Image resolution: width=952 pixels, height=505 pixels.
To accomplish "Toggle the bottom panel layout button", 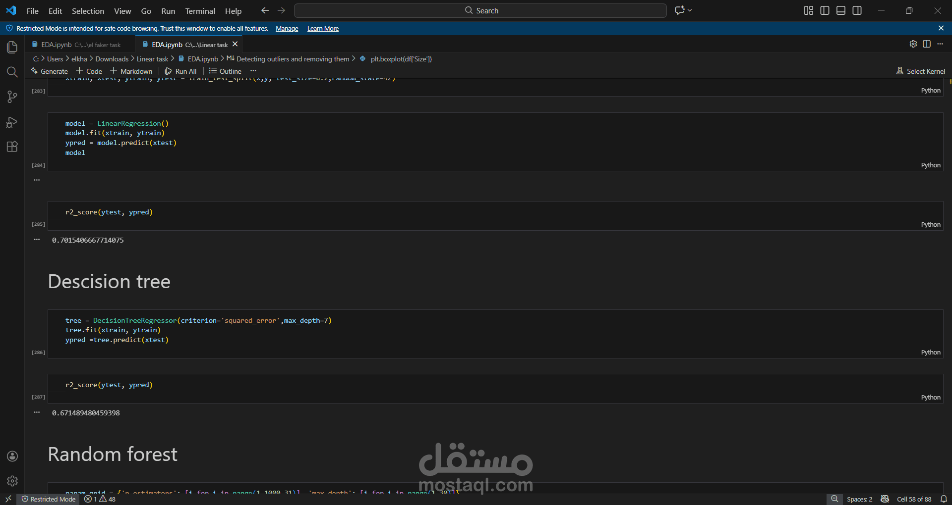I will pyautogui.click(x=841, y=10).
